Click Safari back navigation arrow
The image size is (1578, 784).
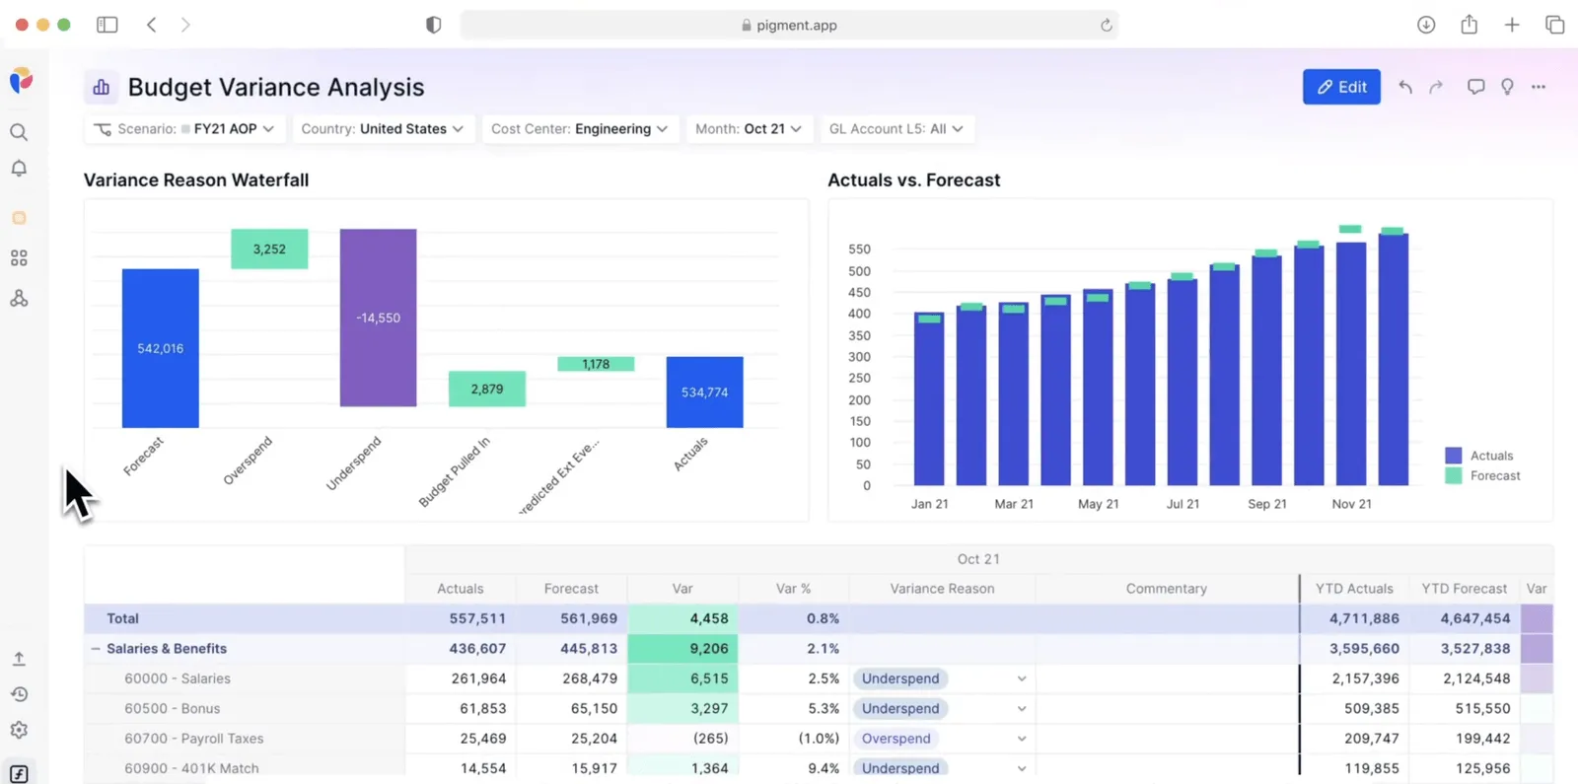(x=151, y=25)
